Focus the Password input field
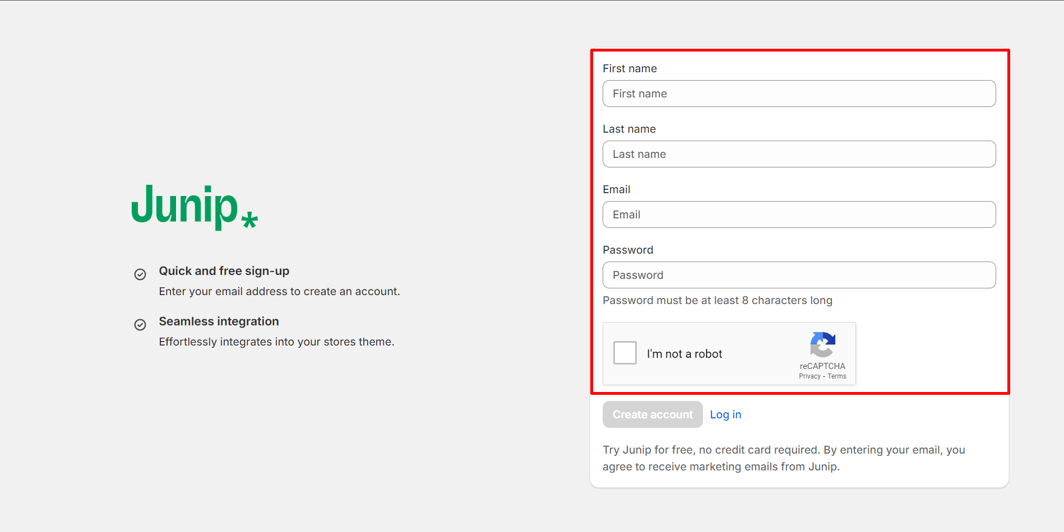The height and width of the screenshot is (532, 1064). tap(798, 275)
